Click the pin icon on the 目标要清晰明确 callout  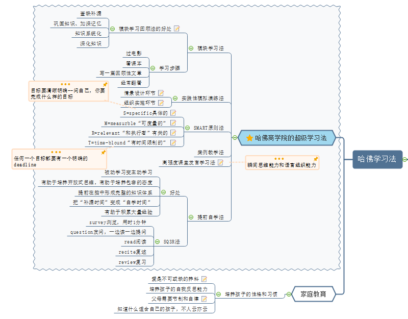(x=105, y=84)
